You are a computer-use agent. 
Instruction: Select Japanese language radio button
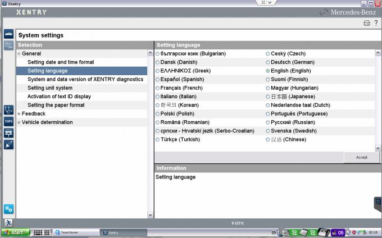tap(268, 97)
